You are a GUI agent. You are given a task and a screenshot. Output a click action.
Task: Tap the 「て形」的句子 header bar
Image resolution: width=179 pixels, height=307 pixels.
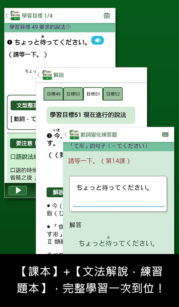118,147
